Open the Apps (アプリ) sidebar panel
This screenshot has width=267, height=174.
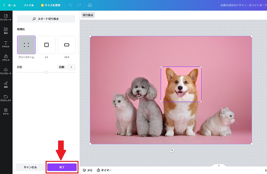(x=6, y=112)
